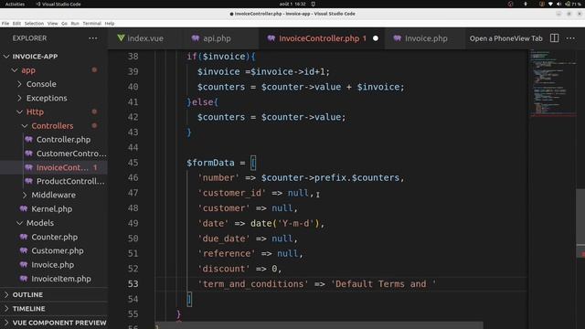
Task: Open the View menu
Action: [x=53, y=23]
